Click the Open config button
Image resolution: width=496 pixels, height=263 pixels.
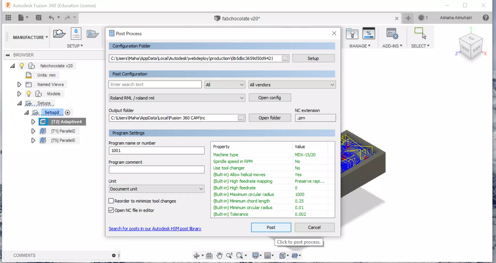click(270, 98)
